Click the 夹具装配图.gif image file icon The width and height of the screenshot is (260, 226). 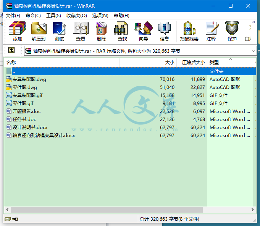[9, 95]
